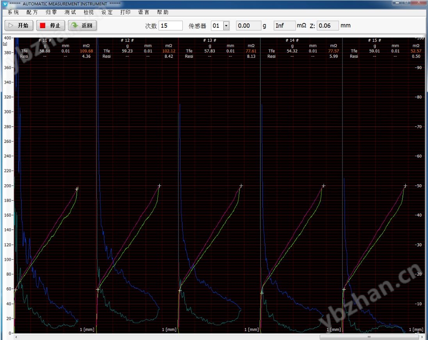Click the 57.83 g Tfe value
This screenshot has width=428, height=340.
point(210,51)
